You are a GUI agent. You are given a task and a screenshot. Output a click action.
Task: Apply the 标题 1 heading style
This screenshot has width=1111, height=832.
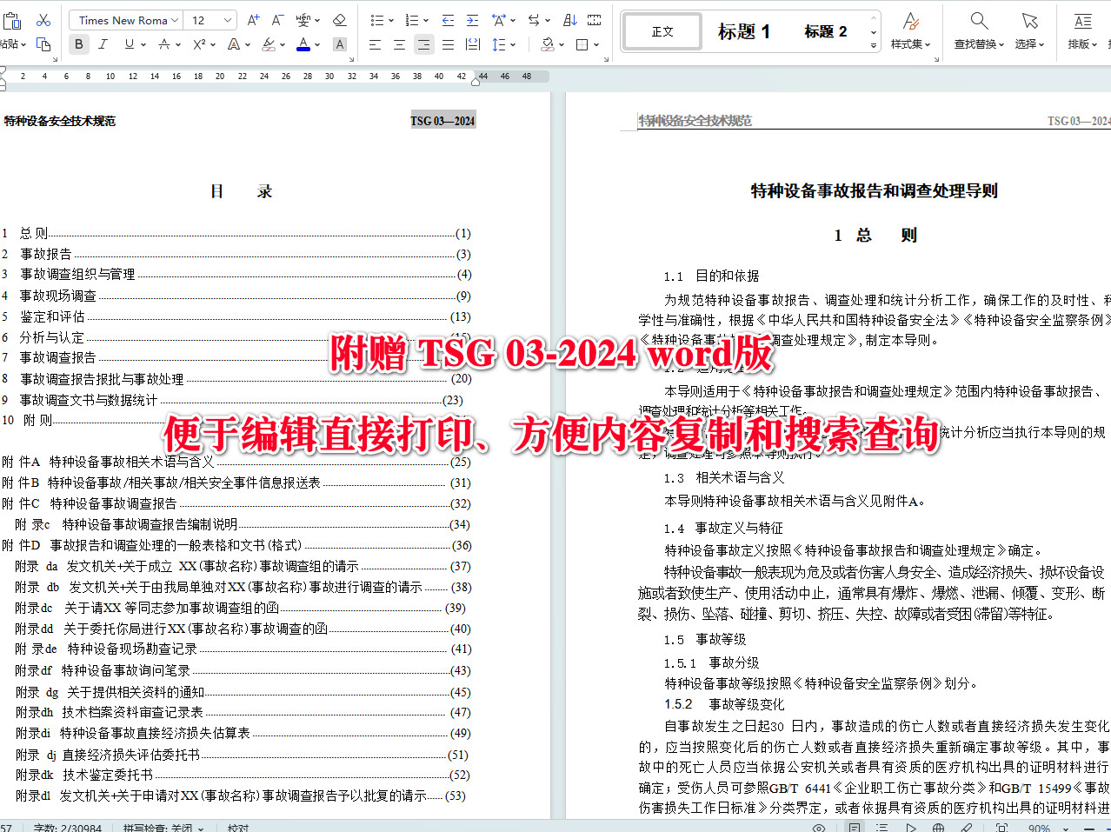tap(744, 31)
